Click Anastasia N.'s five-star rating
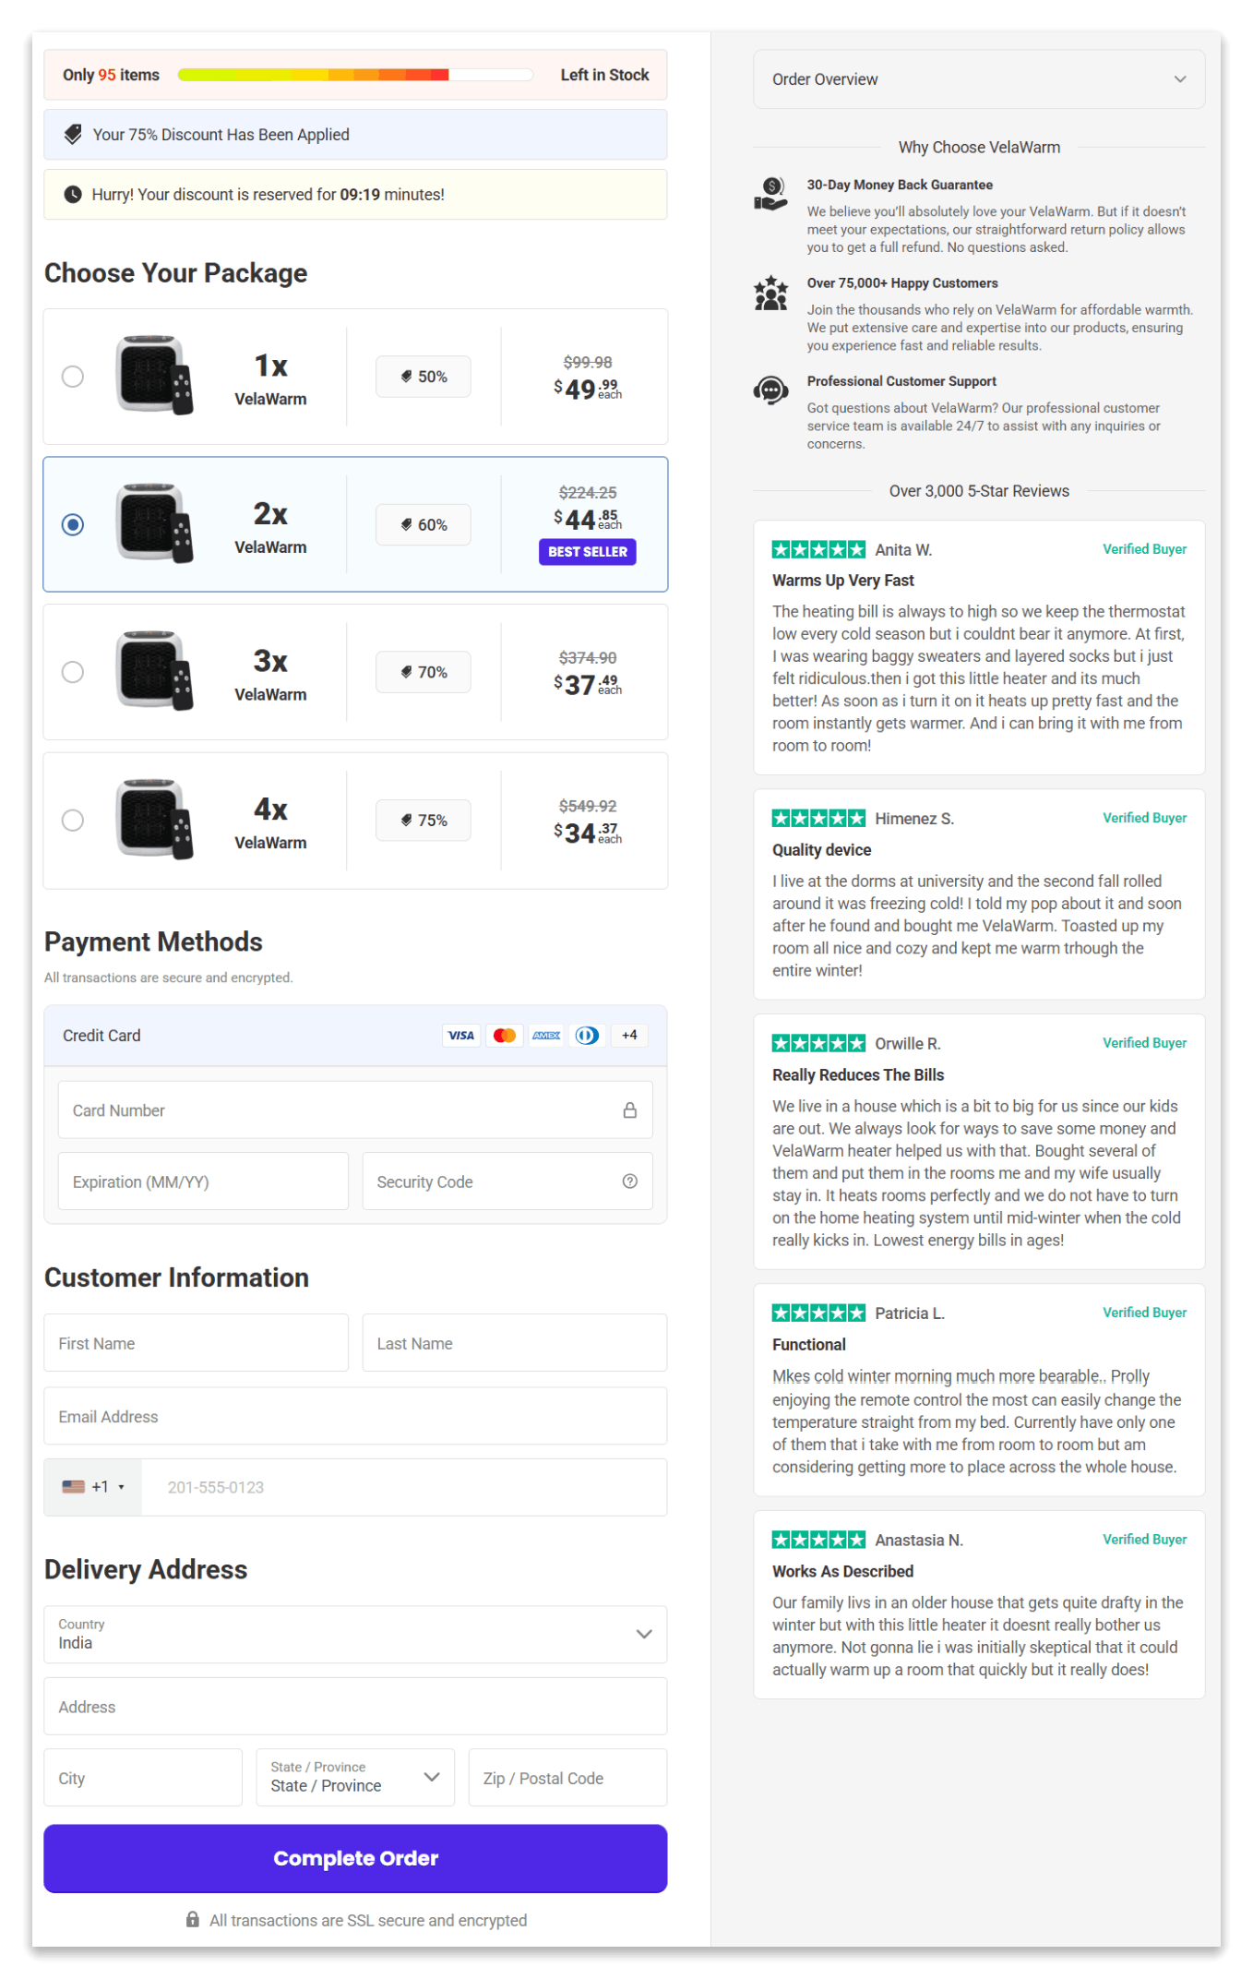 click(819, 1541)
